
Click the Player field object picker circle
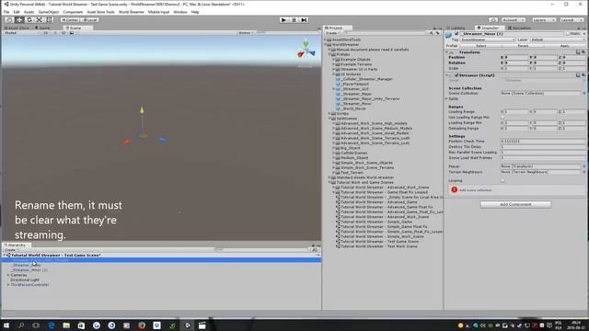point(584,166)
